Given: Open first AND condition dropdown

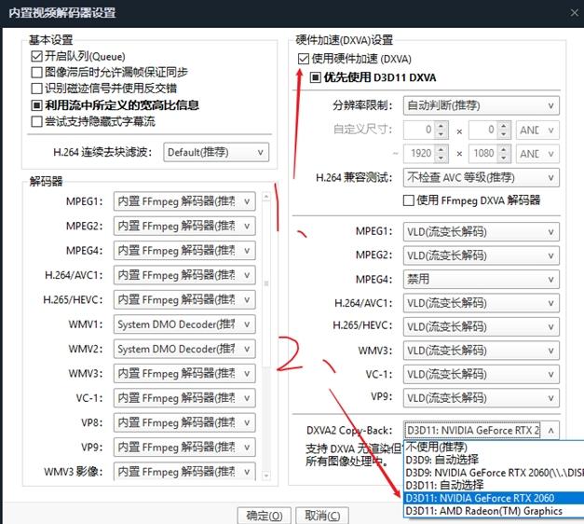Looking at the screenshot, I should [537, 131].
